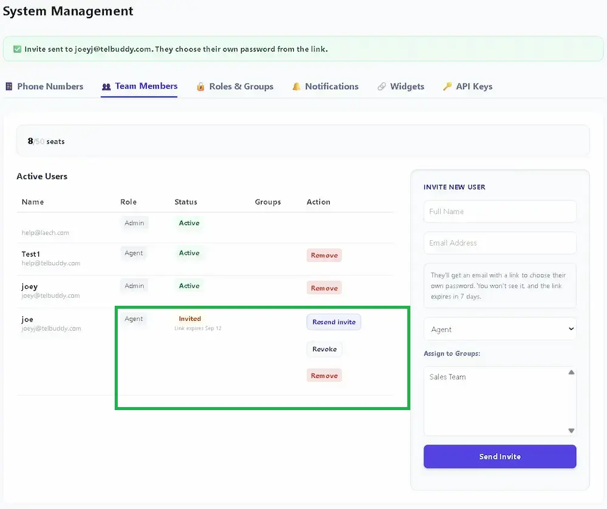
Task: Click the green checkmark in invite banner
Action: coord(17,49)
